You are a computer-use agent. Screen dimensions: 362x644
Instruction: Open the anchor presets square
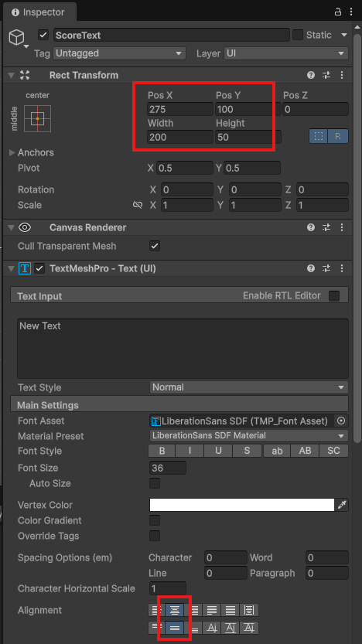(37, 119)
